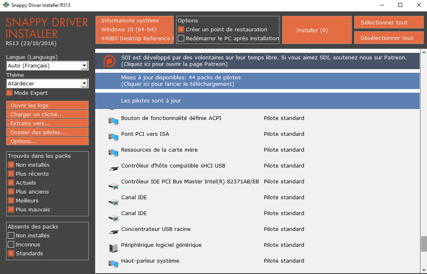Open Dossier des pilotes...
The width and height of the screenshot is (427, 274).
click(x=48, y=132)
